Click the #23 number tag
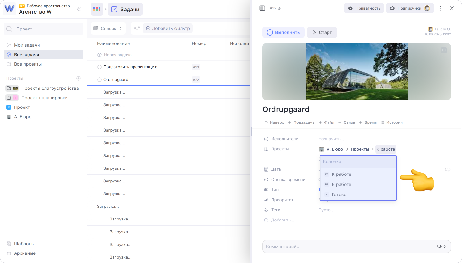Image resolution: width=462 pixels, height=263 pixels. coord(196,67)
